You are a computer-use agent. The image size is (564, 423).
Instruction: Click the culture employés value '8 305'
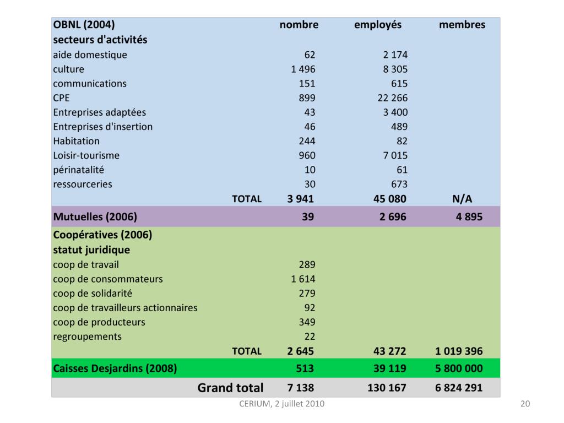point(395,69)
